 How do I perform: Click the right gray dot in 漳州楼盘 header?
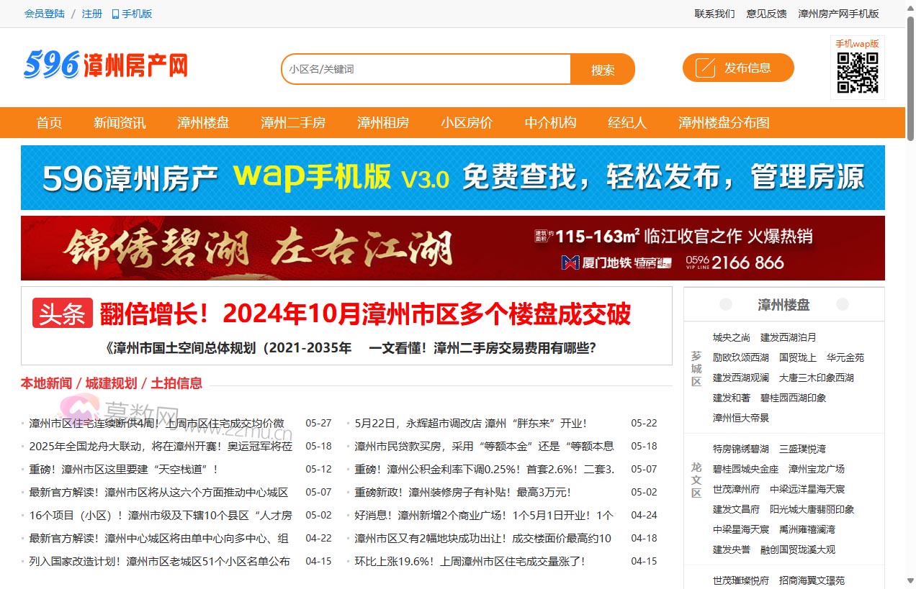(x=842, y=304)
